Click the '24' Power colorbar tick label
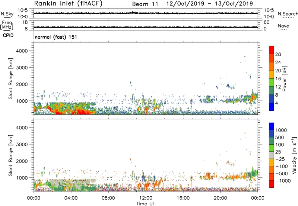This screenshot has width=298, height=206. 278,62
